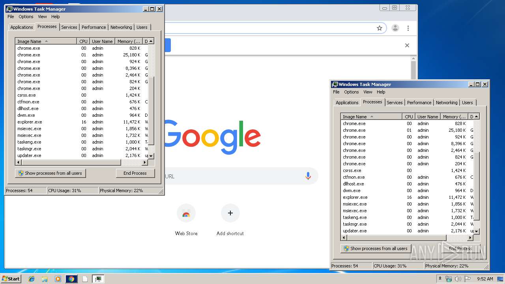Open Action Center flag tray icon
Screen dimensions: 505x284
(x=468, y=279)
